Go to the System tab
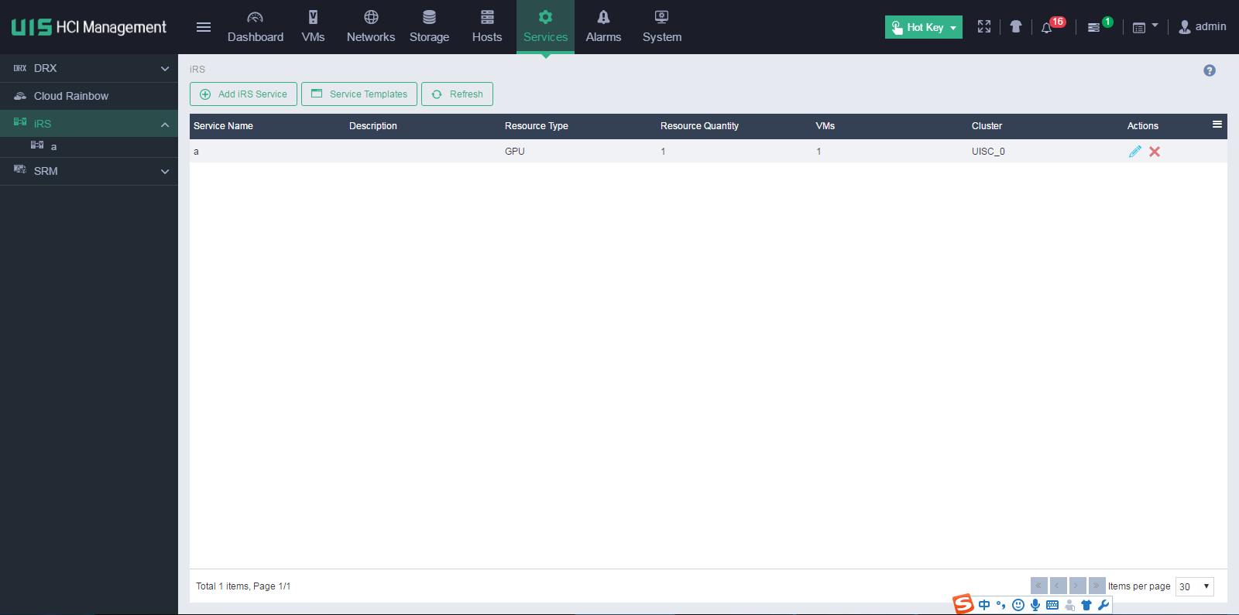Viewport: 1239px width, 615px height. tap(662, 27)
